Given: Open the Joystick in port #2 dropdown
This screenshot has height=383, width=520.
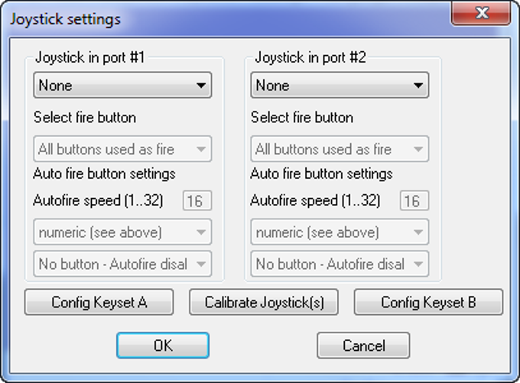Looking at the screenshot, I should (340, 86).
